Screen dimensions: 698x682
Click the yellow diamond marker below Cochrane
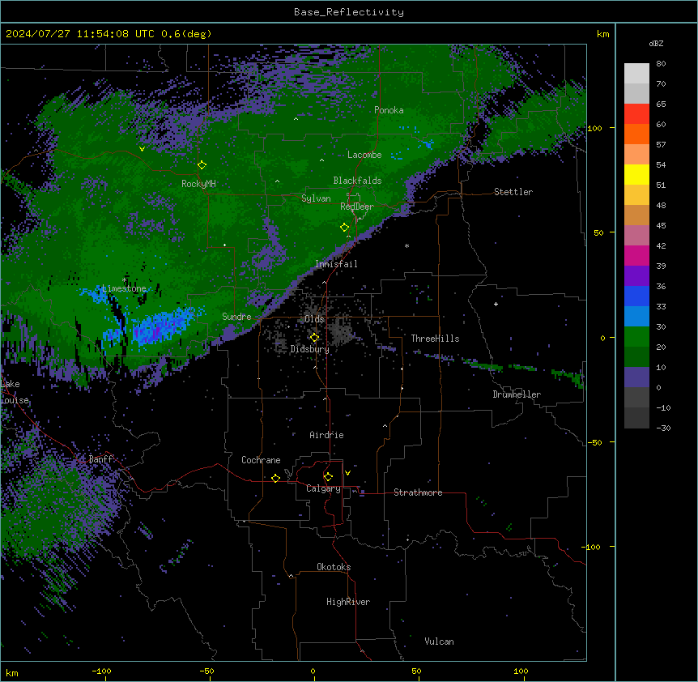tap(275, 478)
